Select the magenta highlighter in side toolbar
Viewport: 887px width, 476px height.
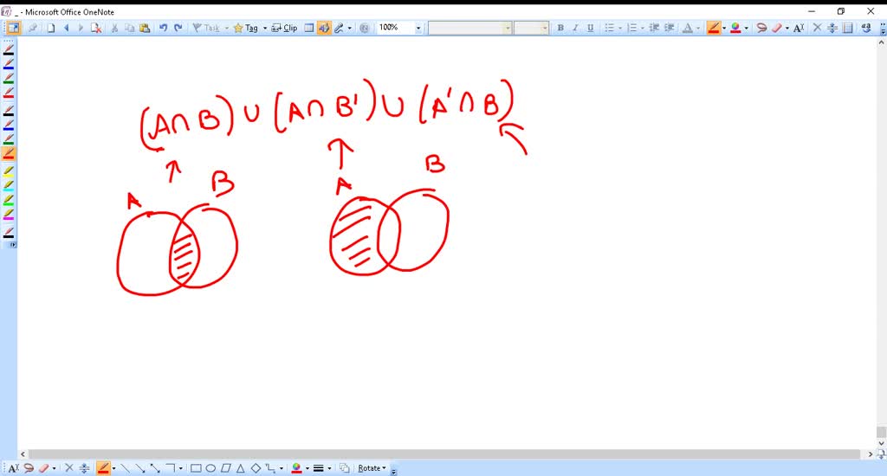coord(9,215)
